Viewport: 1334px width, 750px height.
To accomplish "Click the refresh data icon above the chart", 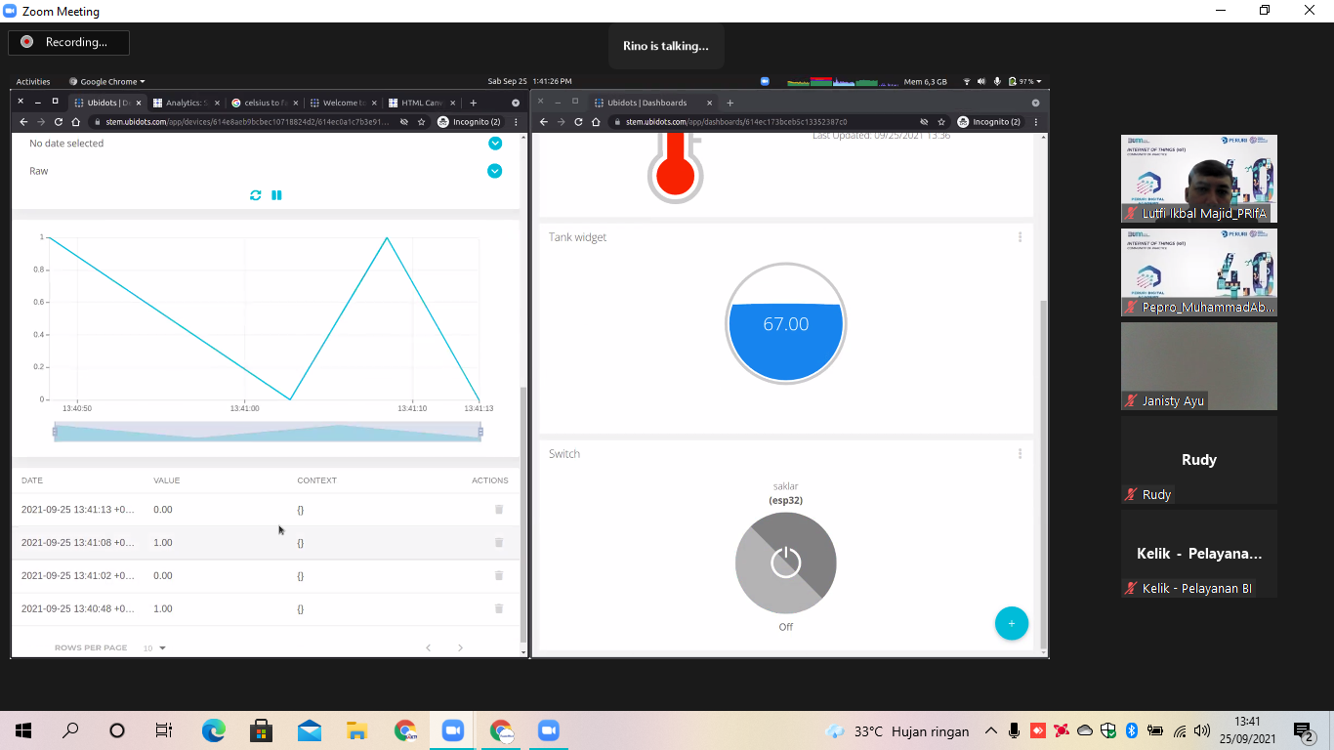I will (256, 195).
